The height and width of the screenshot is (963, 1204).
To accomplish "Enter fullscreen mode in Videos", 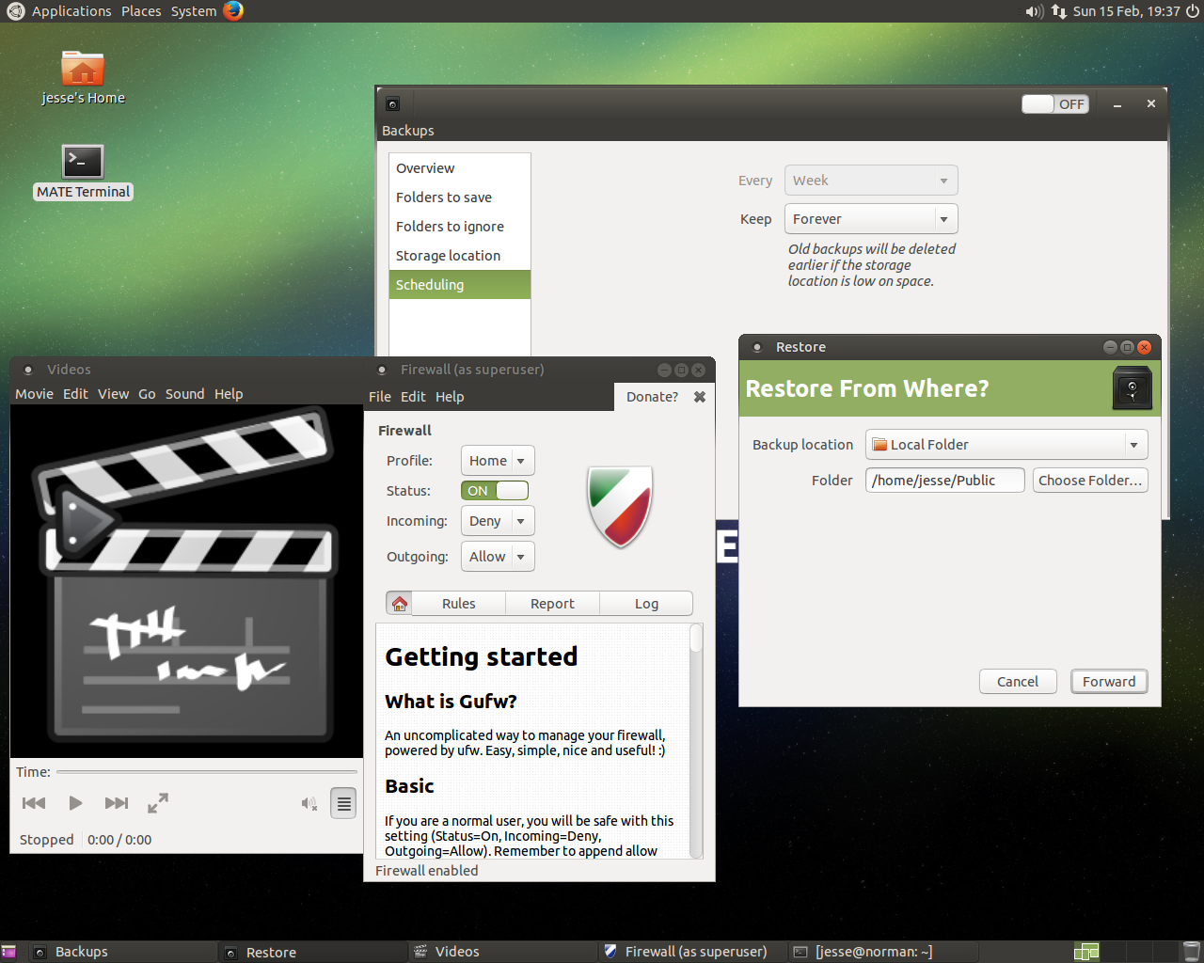I will click(158, 803).
